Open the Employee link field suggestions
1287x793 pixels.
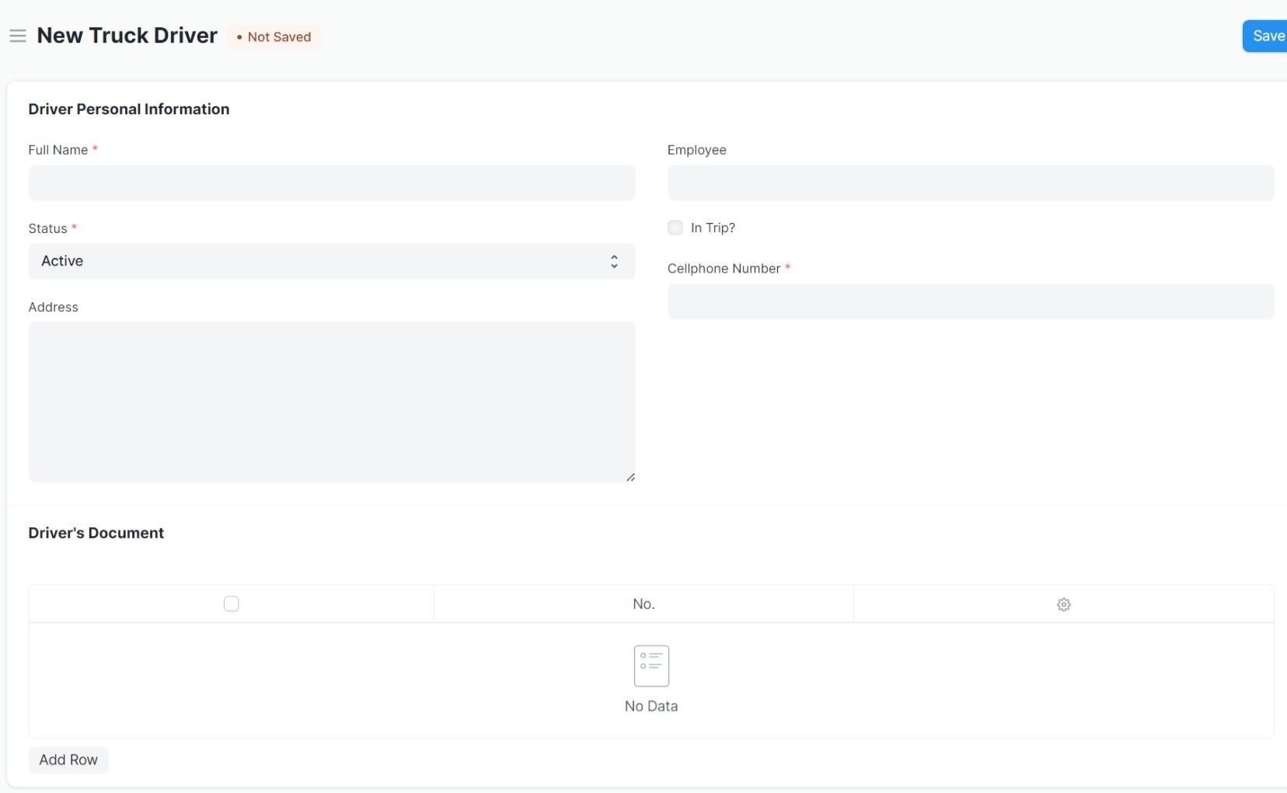(970, 183)
